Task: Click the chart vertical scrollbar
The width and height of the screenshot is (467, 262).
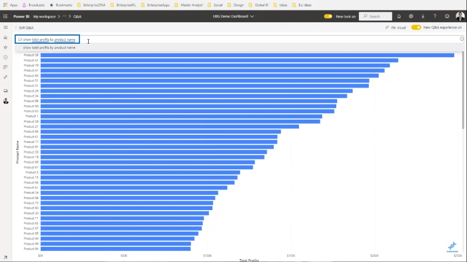Action: (x=463, y=90)
